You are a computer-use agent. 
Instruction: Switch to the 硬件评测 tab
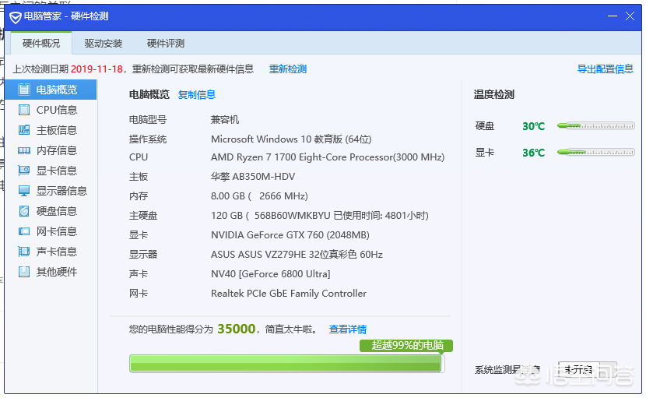pos(166,43)
